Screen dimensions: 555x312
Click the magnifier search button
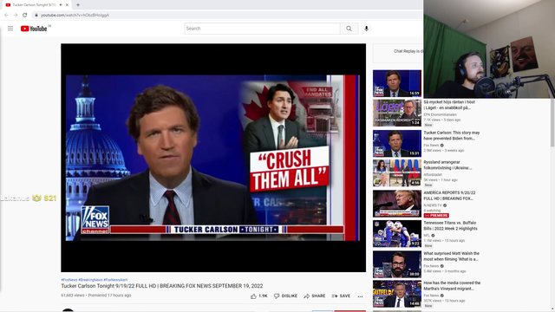coord(349,29)
